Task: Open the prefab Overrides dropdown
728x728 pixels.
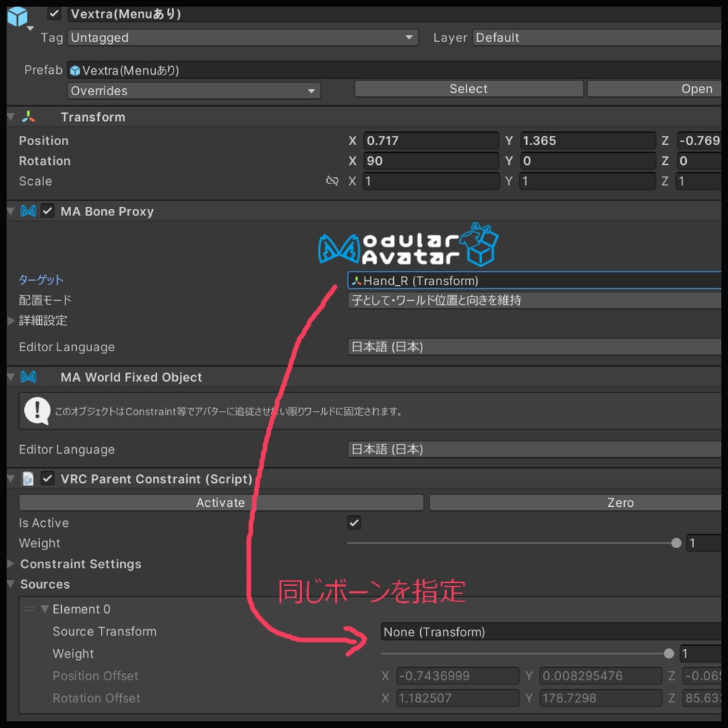Action: (194, 90)
